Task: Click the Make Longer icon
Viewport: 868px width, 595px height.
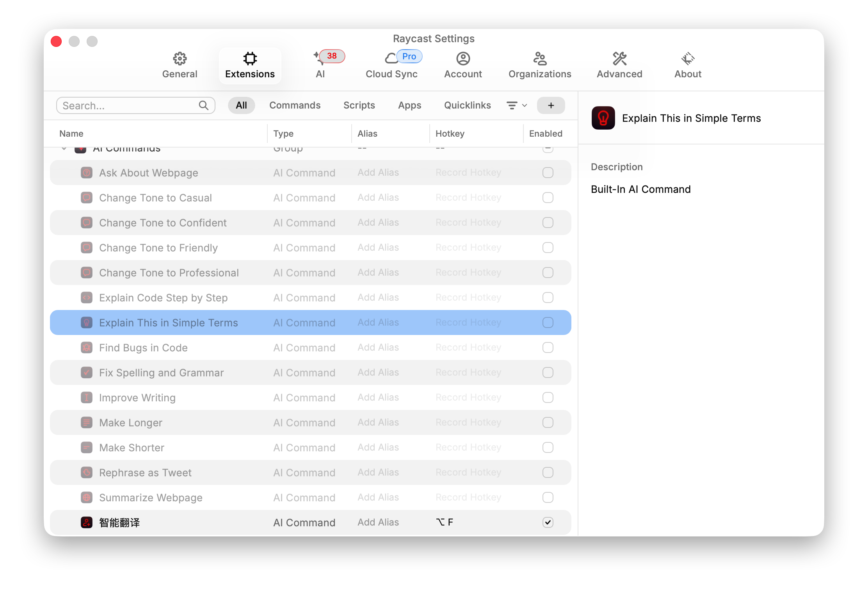Action: tap(87, 422)
